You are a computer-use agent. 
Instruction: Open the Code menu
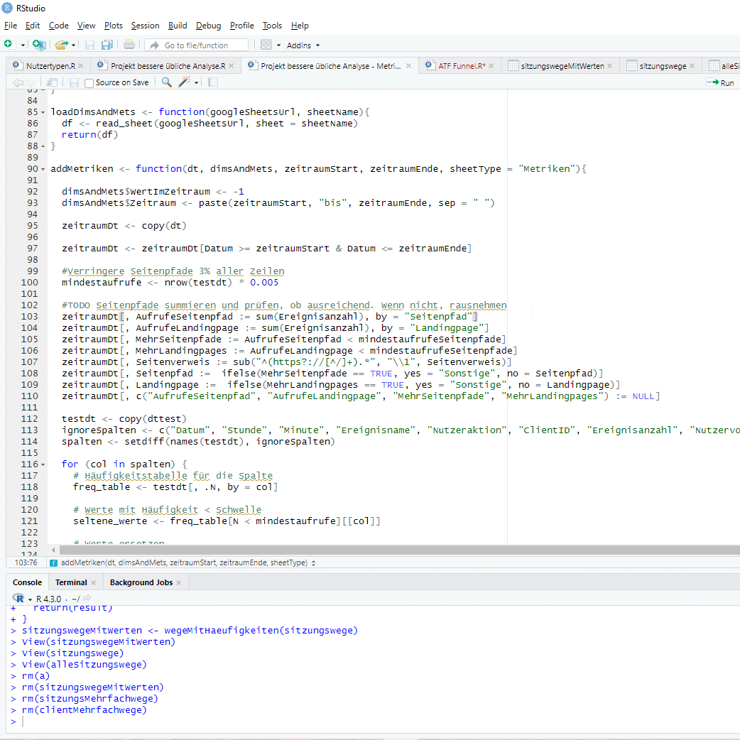click(58, 26)
